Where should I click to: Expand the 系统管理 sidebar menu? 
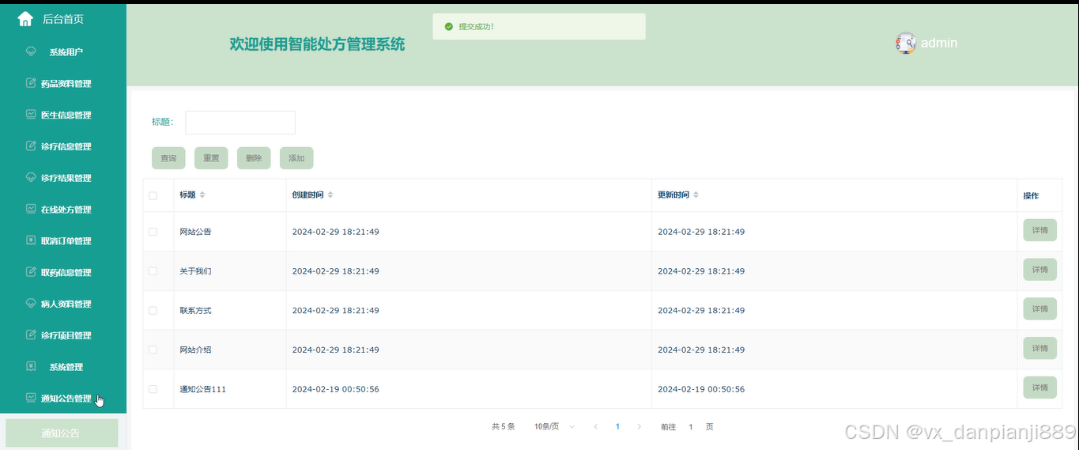63,366
